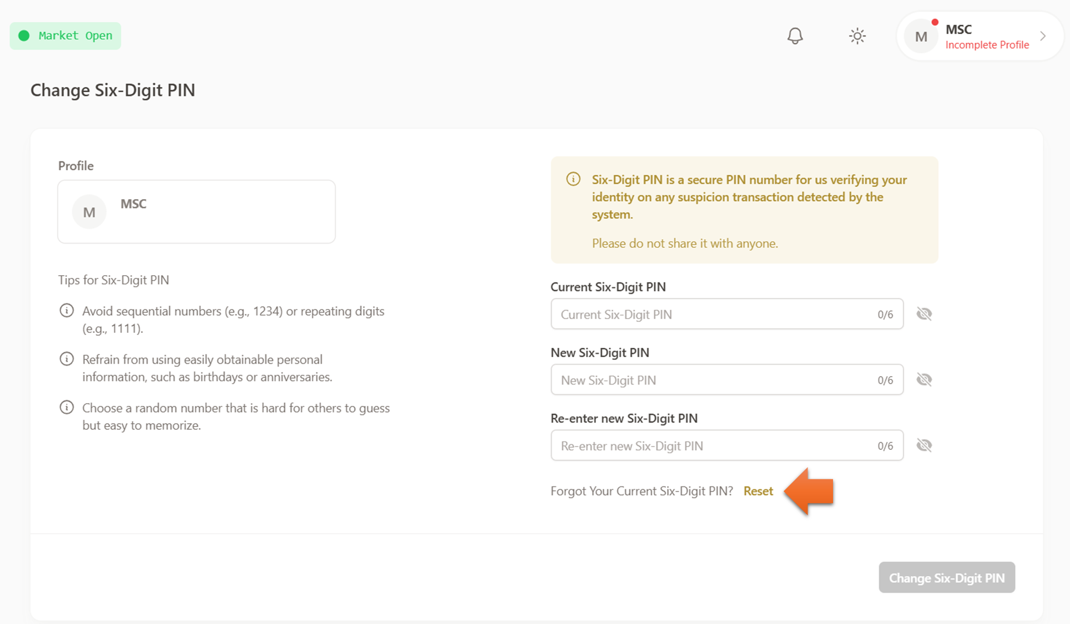Viewport: 1070px width, 624px height.
Task: Click info icon beside birthdays tip
Action: click(x=67, y=359)
